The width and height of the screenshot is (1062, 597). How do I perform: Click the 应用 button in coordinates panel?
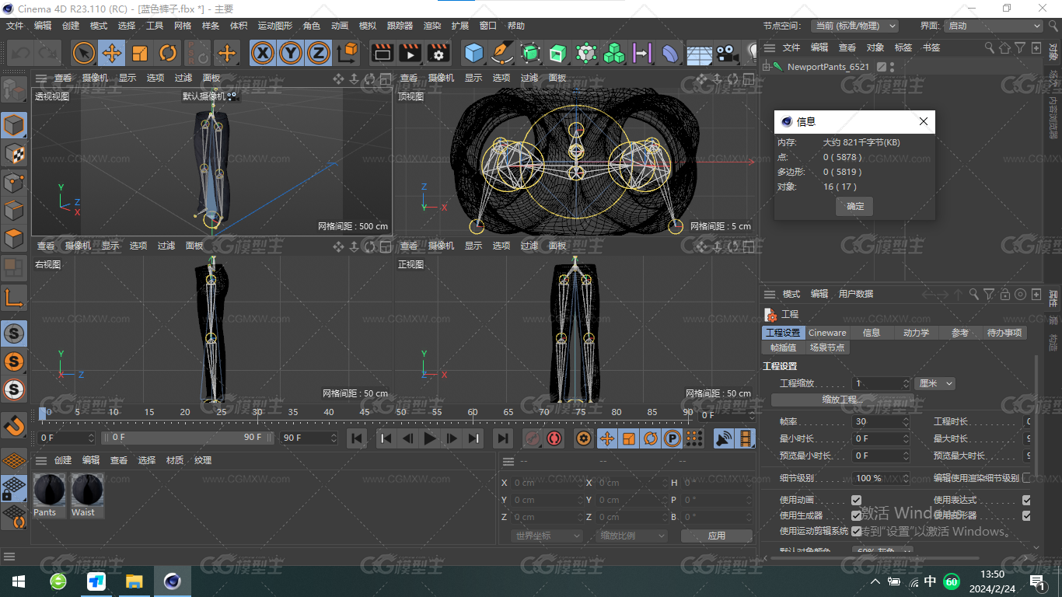point(717,536)
